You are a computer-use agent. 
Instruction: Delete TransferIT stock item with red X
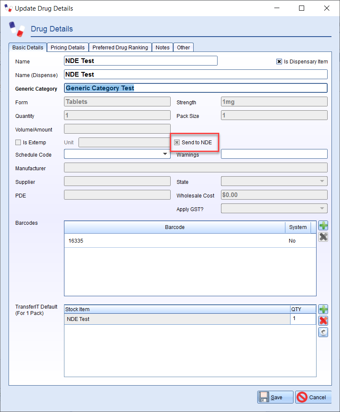point(323,320)
